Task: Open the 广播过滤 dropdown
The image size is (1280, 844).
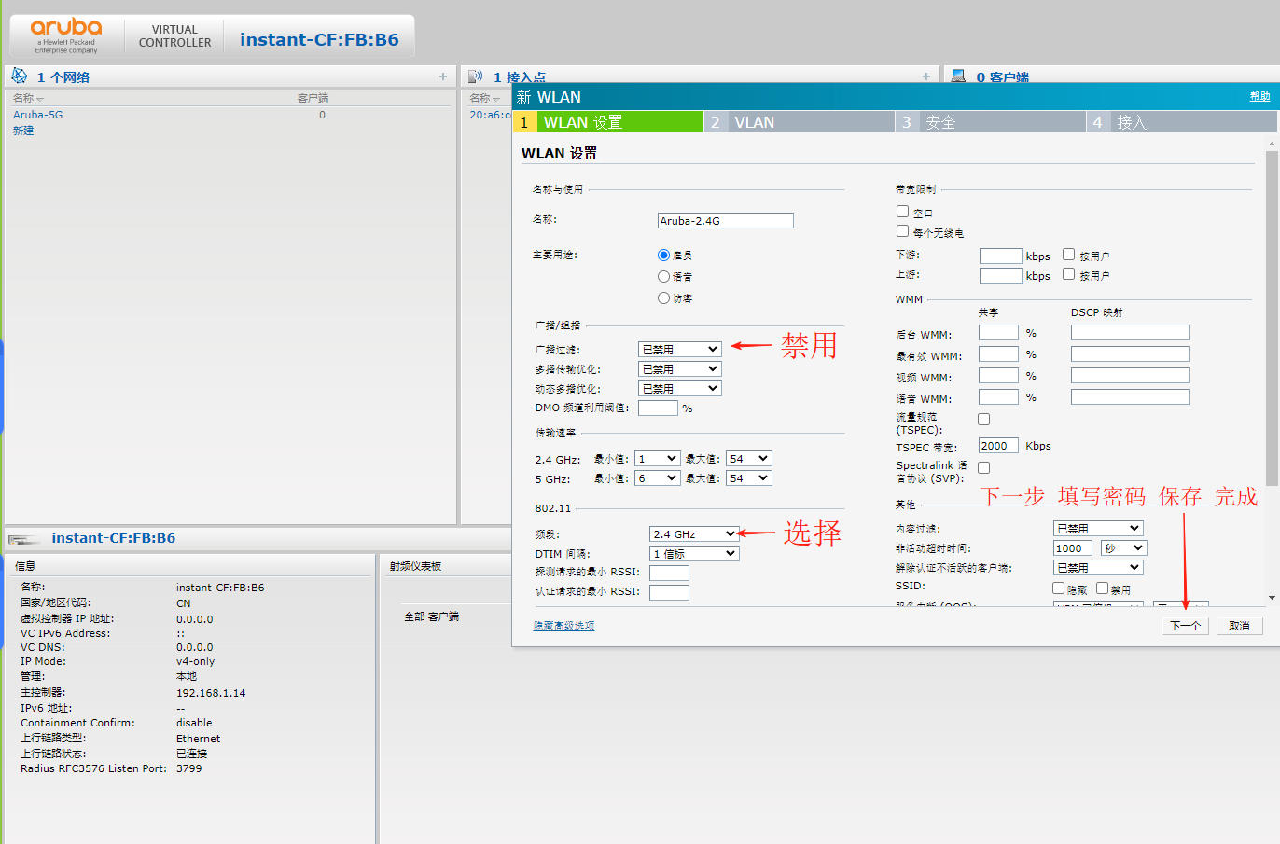Action: [x=680, y=349]
